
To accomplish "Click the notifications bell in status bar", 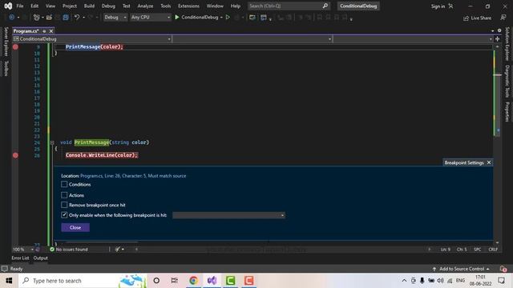I will [503, 269].
